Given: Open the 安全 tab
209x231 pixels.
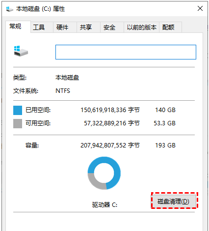Looking at the screenshot, I should (112, 27).
